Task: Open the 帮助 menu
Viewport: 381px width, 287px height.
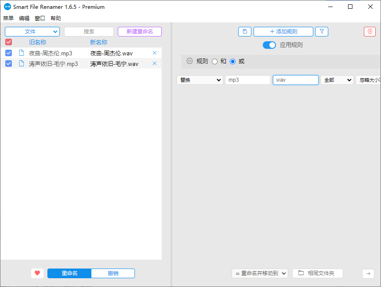Action: click(56, 18)
